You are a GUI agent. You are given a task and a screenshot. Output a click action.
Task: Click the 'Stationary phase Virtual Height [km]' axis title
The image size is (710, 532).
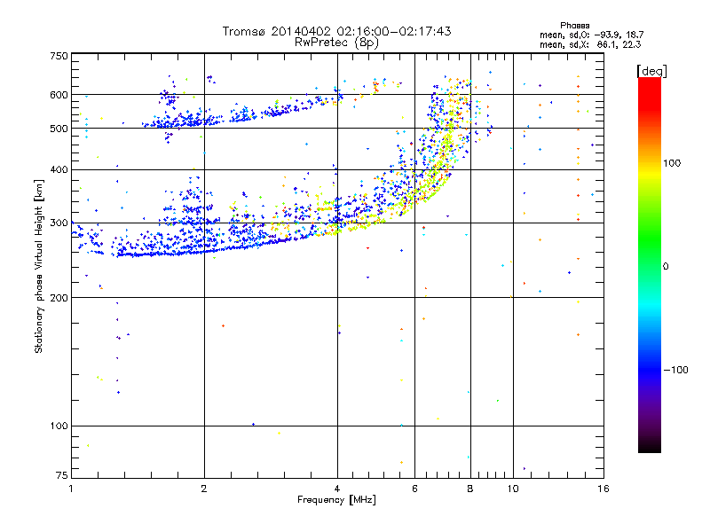click(39, 266)
